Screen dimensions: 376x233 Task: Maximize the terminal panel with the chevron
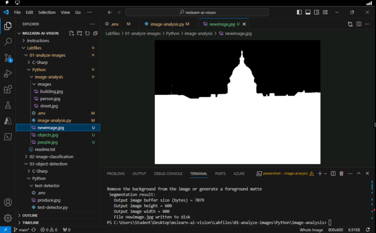pyautogui.click(x=359, y=173)
